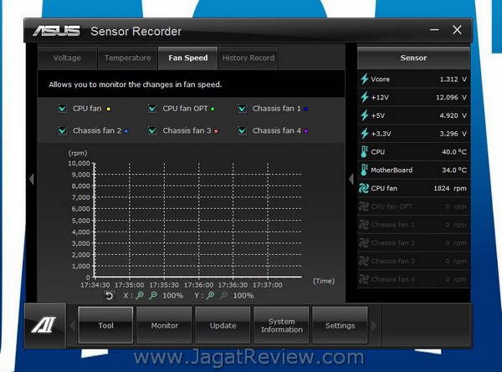The height and width of the screenshot is (372, 502).
Task: Click the +3.3V lightning bolt icon
Action: click(x=364, y=134)
